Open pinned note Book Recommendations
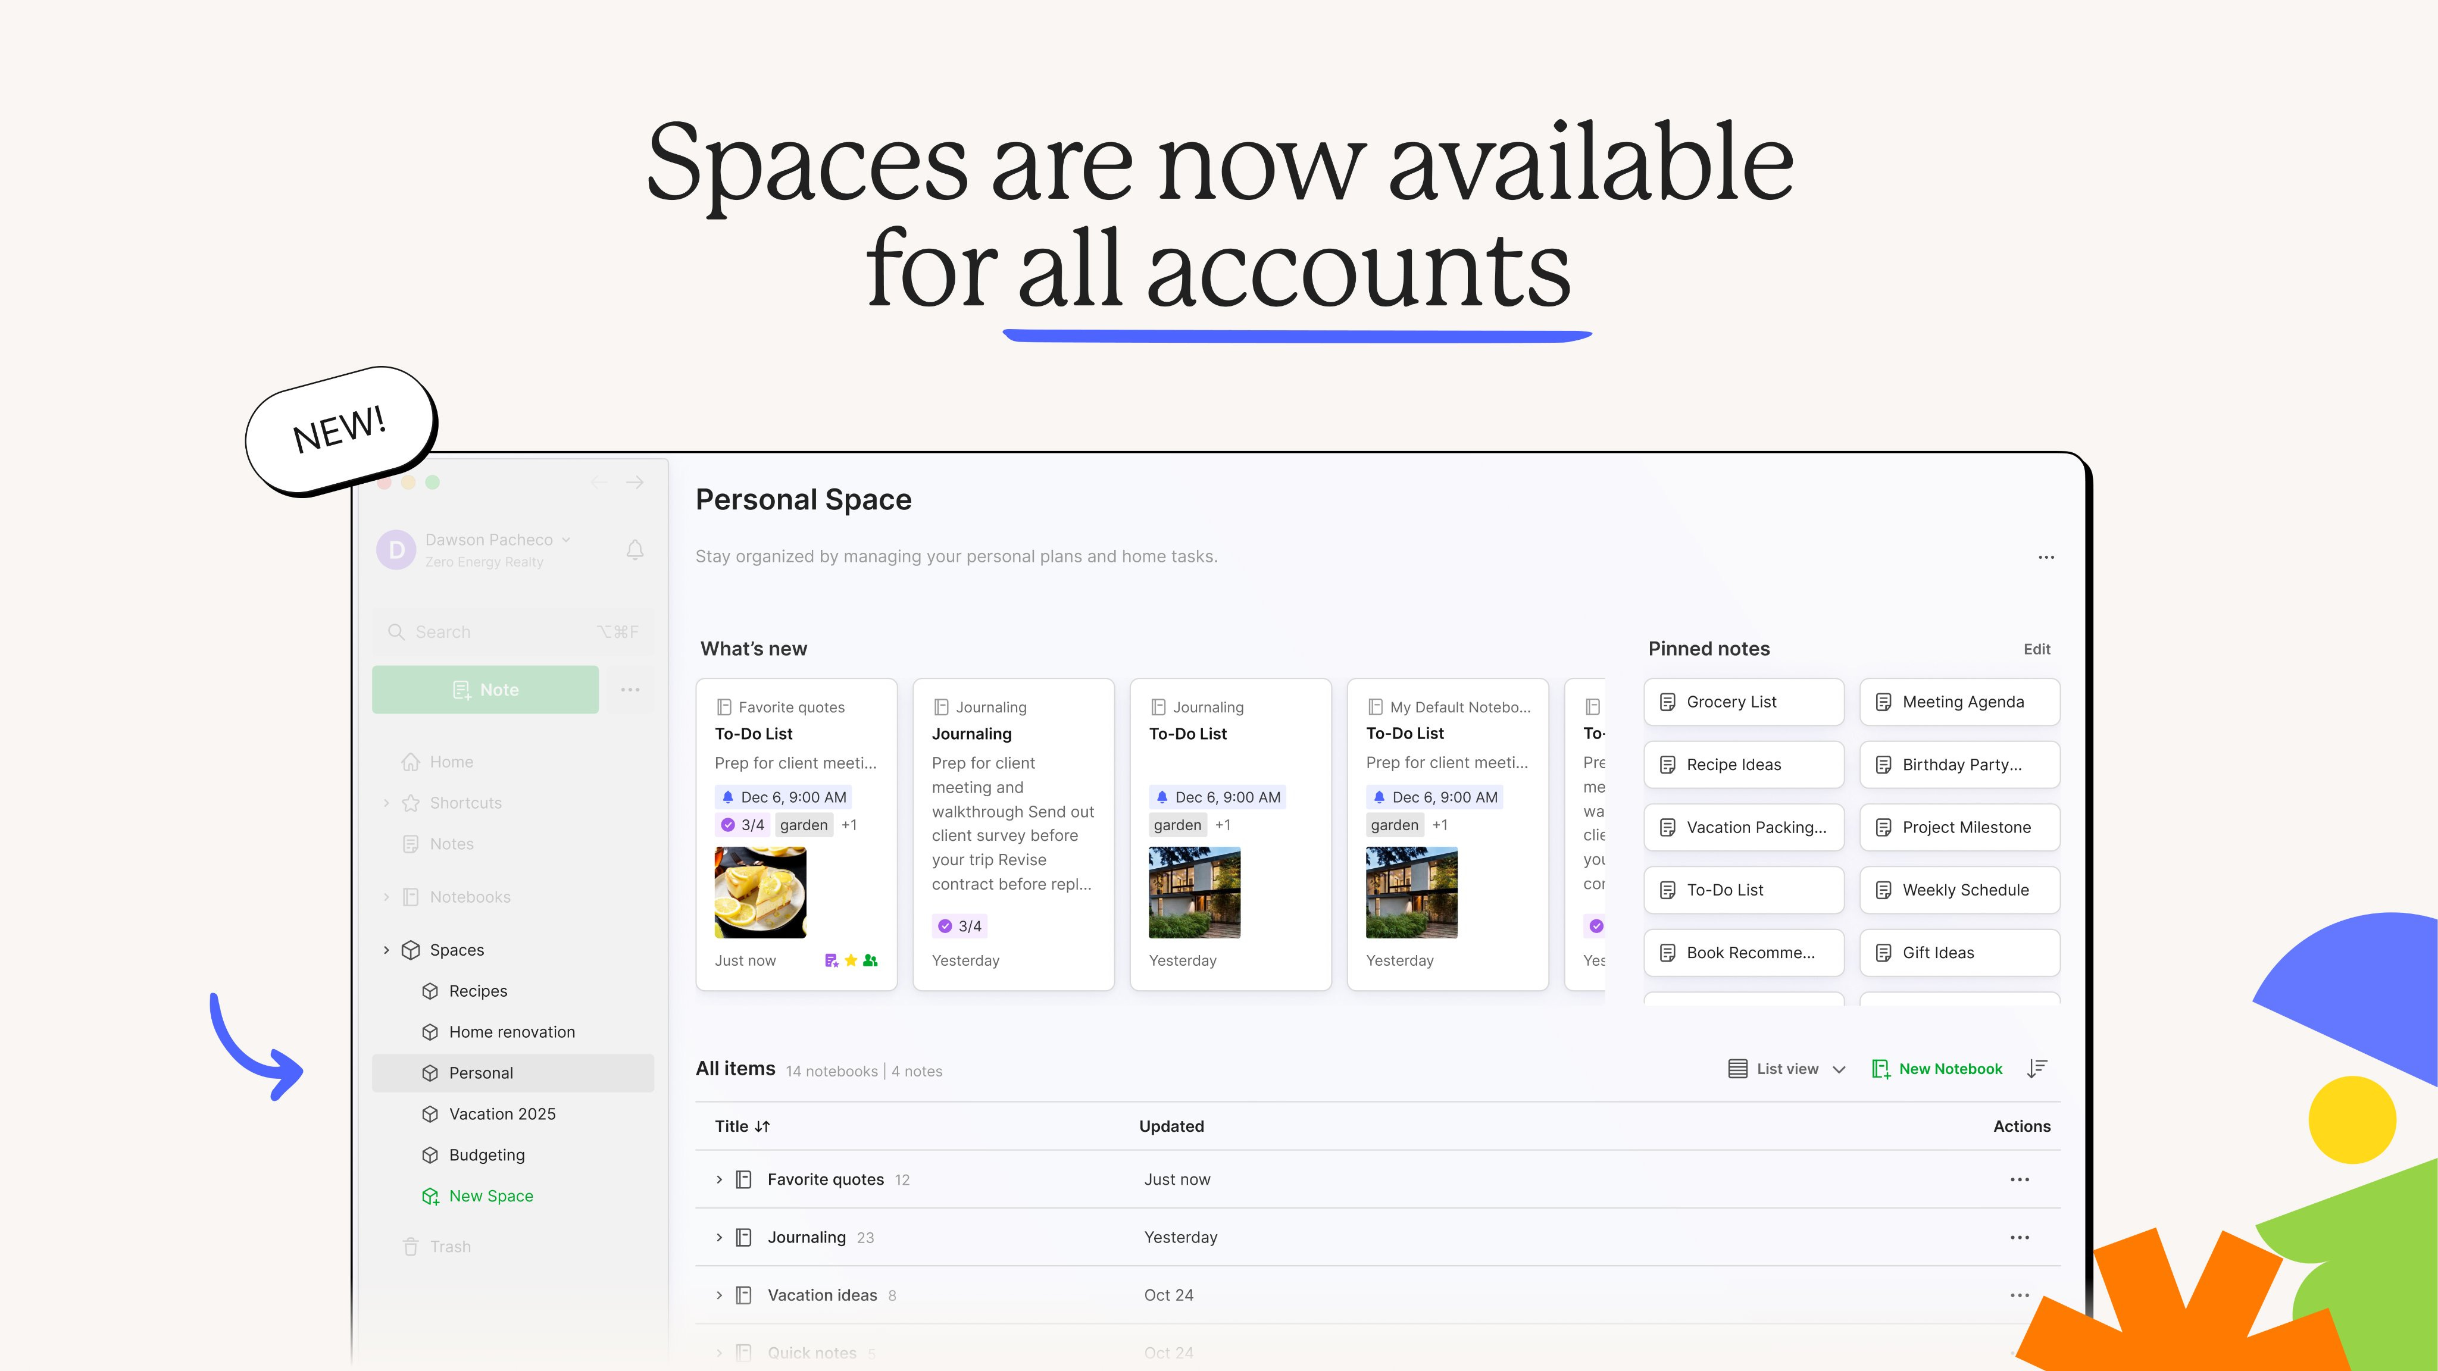2438x1371 pixels. tap(1743, 953)
